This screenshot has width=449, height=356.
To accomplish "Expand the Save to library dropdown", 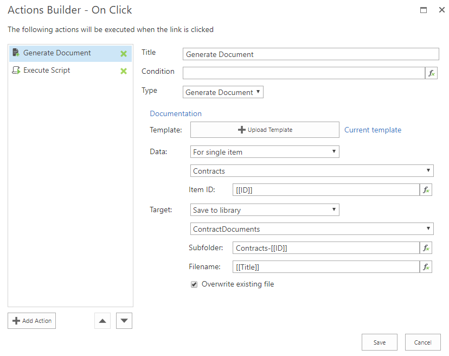I will [265, 210].
